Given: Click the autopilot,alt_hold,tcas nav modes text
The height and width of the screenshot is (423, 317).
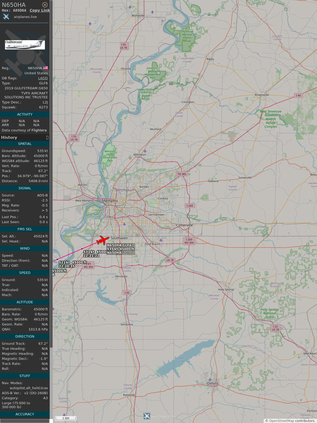Looking at the screenshot, I should pyautogui.click(x=29, y=388).
